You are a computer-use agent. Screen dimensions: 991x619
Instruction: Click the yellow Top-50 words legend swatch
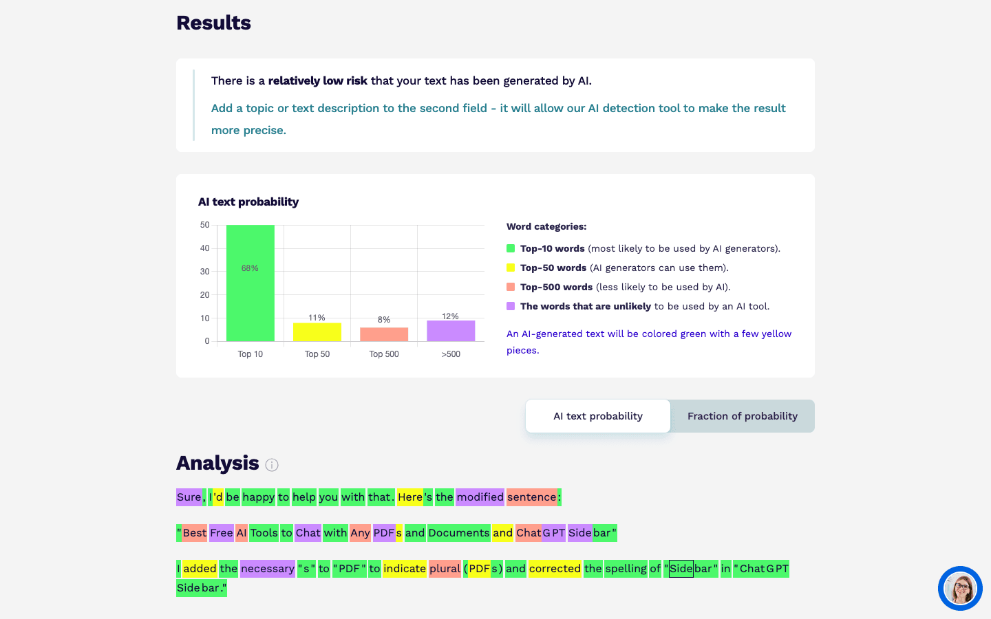[x=511, y=268]
